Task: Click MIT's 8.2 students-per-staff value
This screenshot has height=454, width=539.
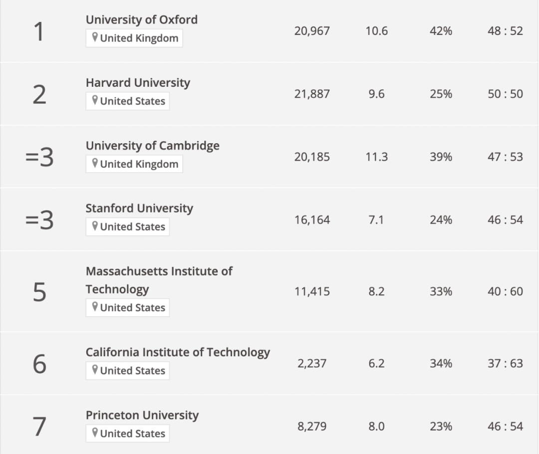Action: click(376, 292)
